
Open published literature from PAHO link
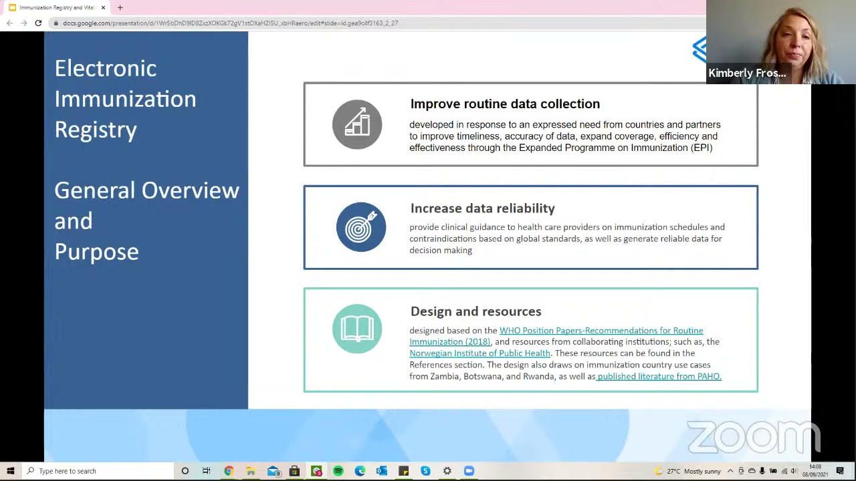(659, 376)
